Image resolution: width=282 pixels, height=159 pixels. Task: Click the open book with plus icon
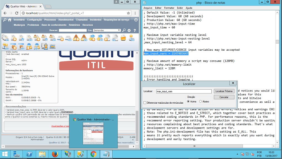[60, 38]
